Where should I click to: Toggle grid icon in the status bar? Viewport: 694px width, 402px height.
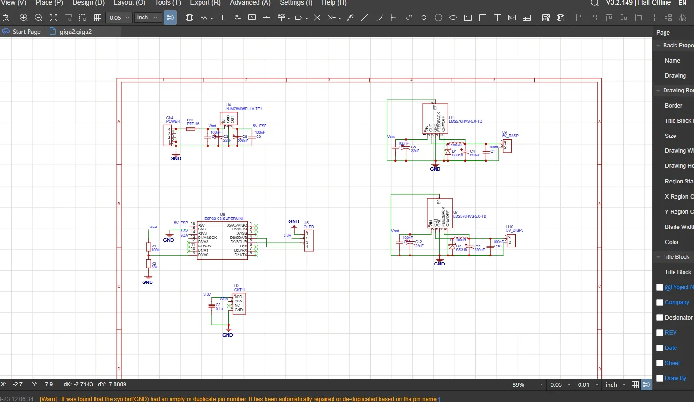click(x=635, y=385)
